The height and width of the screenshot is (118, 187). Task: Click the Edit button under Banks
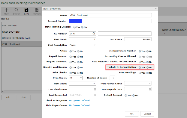coord(24,97)
